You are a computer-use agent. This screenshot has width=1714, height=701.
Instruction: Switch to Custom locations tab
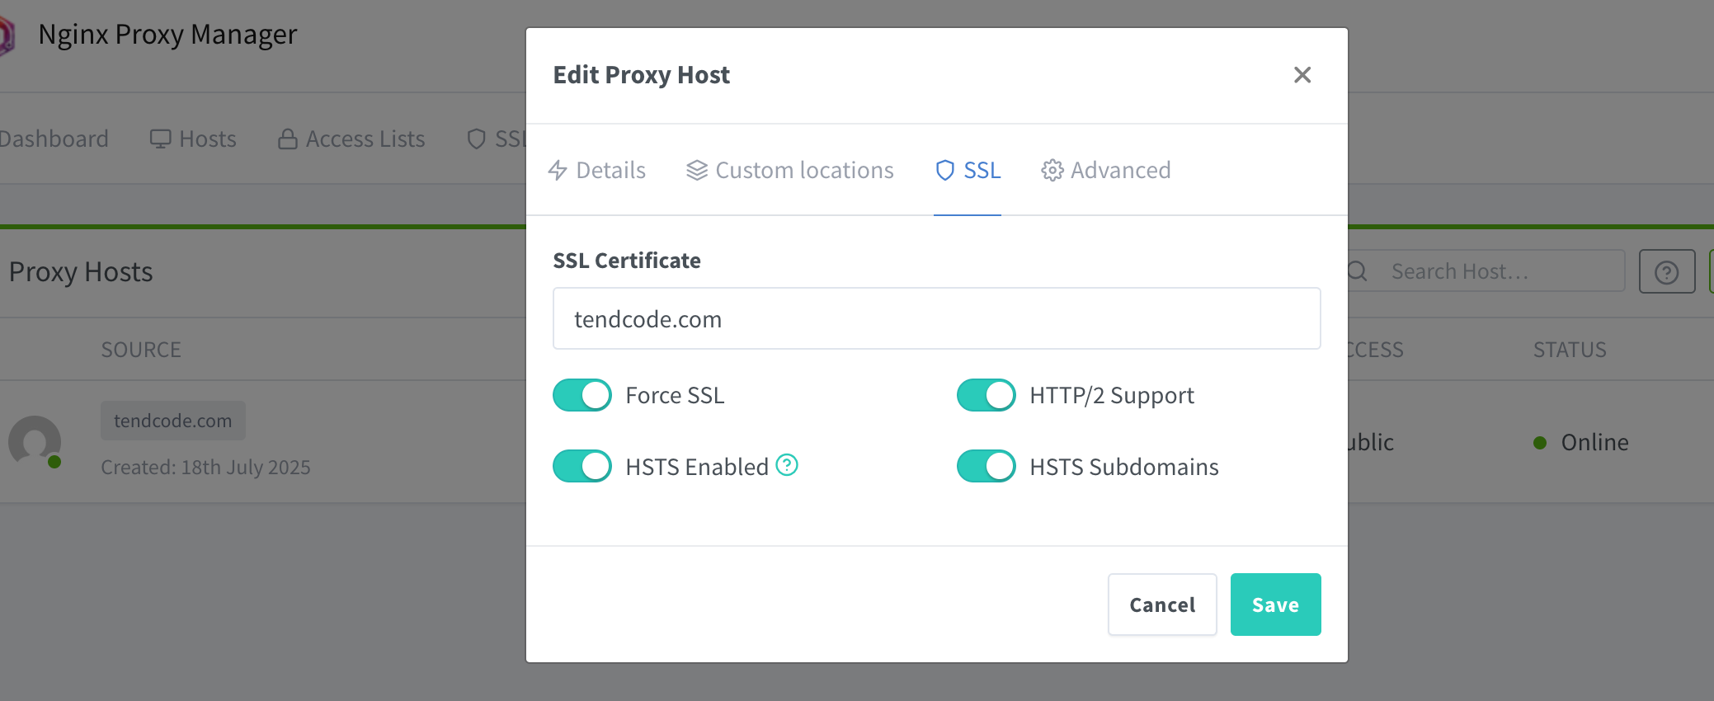coord(790,170)
